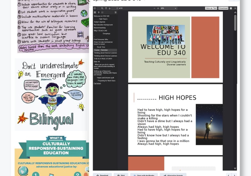Open outline item What can you do to expand
The image size is (251, 176).
coord(104,66)
